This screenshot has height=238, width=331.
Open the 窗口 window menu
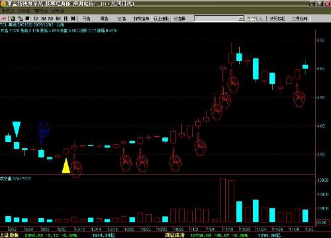(x=41, y=11)
